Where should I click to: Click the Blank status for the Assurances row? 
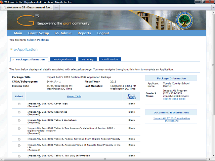(x=132, y=112)
